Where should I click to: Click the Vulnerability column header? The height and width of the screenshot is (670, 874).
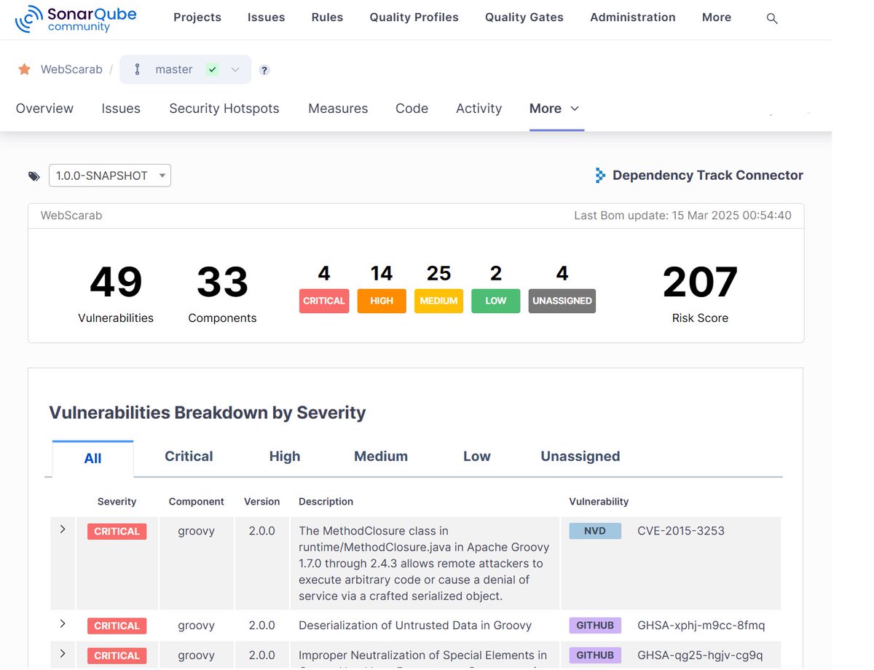pos(599,502)
